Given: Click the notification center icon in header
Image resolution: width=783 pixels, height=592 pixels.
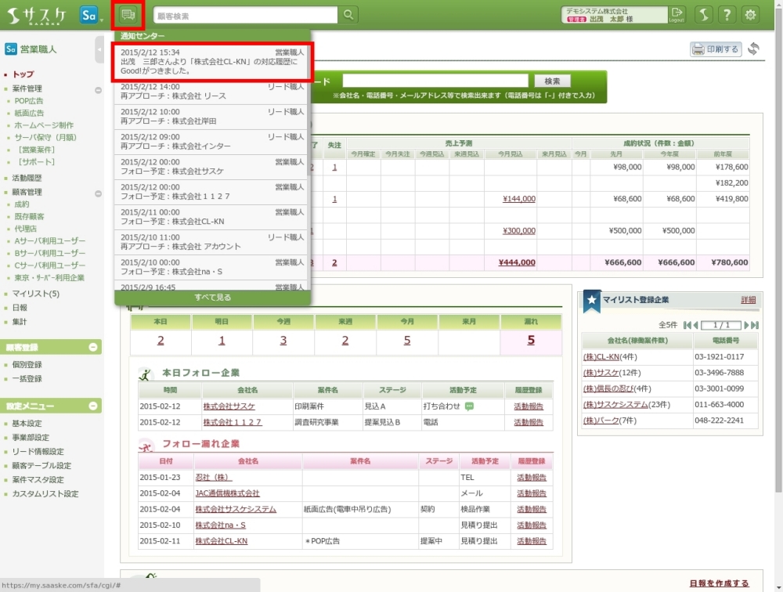Looking at the screenshot, I should (x=128, y=15).
